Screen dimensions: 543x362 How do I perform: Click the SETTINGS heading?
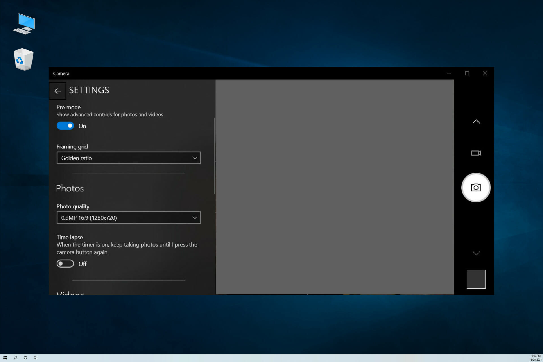point(89,90)
